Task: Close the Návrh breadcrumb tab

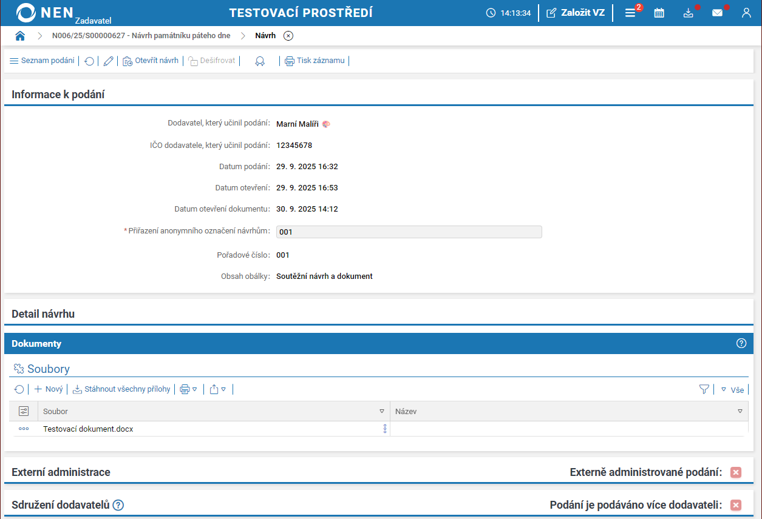Action: tap(288, 36)
